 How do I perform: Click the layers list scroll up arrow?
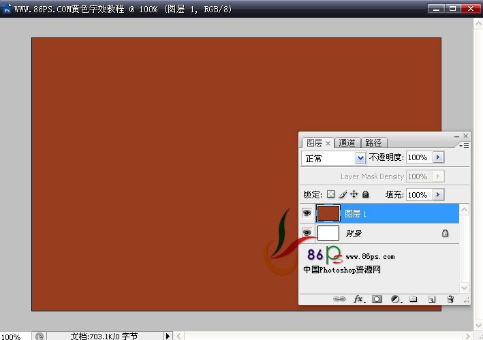464,209
